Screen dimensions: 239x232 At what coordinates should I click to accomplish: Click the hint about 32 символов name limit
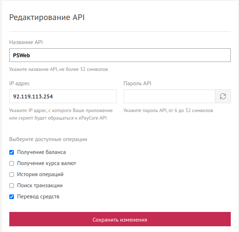click(x=59, y=69)
